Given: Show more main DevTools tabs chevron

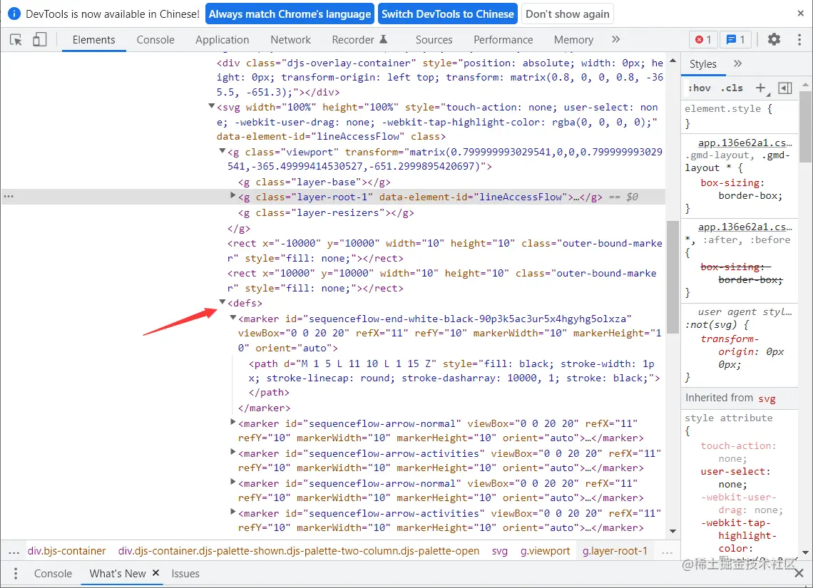Looking at the screenshot, I should (x=615, y=39).
